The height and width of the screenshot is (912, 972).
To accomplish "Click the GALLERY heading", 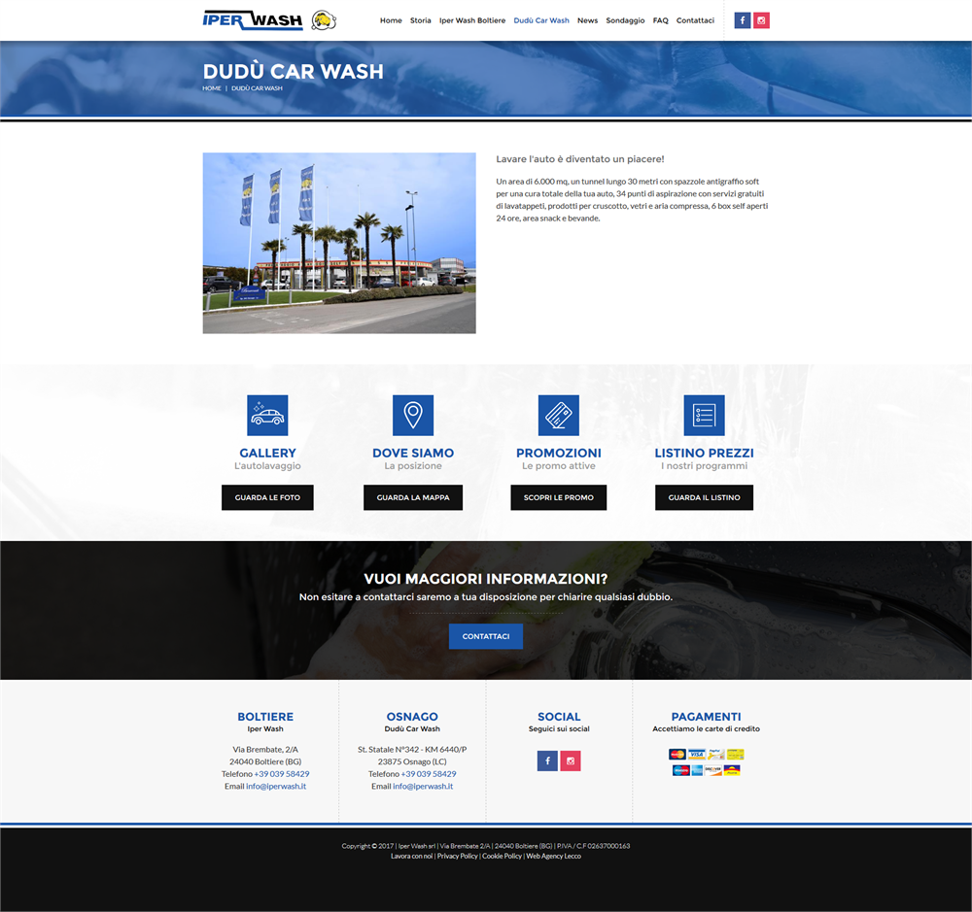I will tap(267, 453).
